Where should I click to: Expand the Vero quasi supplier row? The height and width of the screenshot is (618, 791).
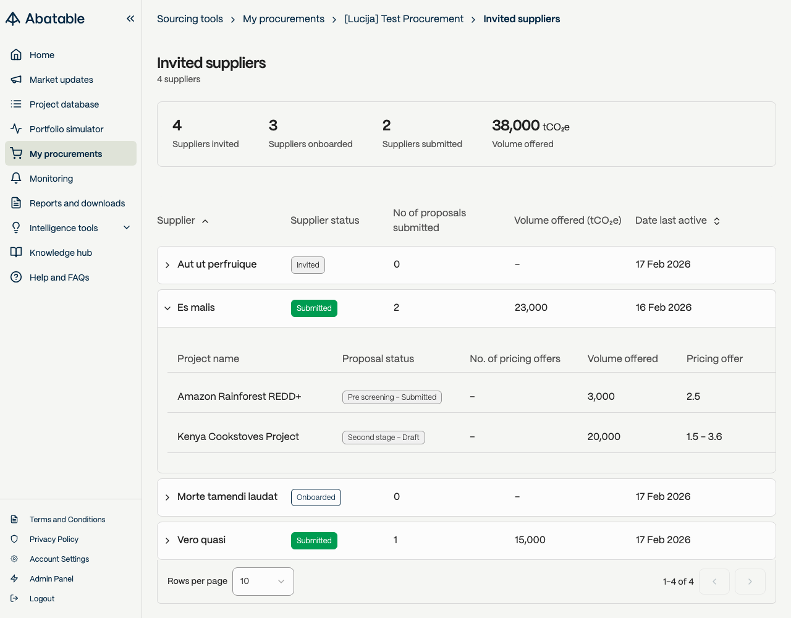(x=167, y=541)
